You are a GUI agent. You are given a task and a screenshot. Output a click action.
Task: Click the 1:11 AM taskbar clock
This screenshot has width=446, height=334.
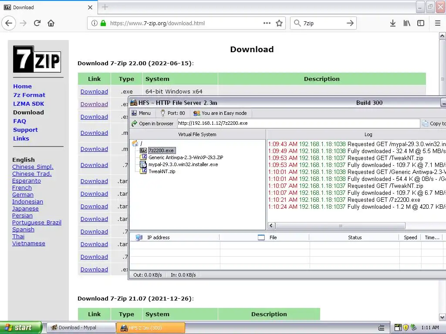point(430,327)
